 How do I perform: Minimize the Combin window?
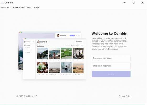pos(125,3)
